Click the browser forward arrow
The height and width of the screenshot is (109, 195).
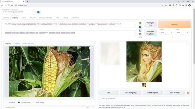[5, 5]
